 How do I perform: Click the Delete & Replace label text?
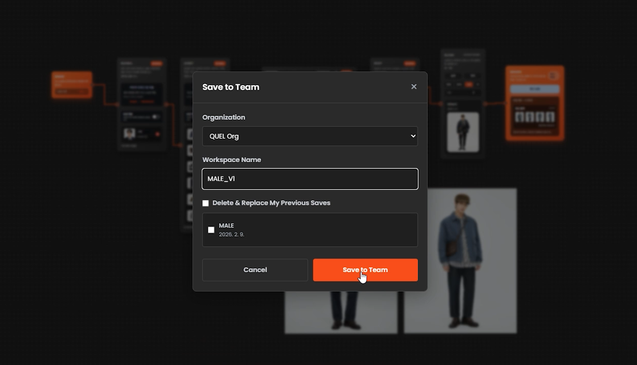pyautogui.click(x=271, y=203)
